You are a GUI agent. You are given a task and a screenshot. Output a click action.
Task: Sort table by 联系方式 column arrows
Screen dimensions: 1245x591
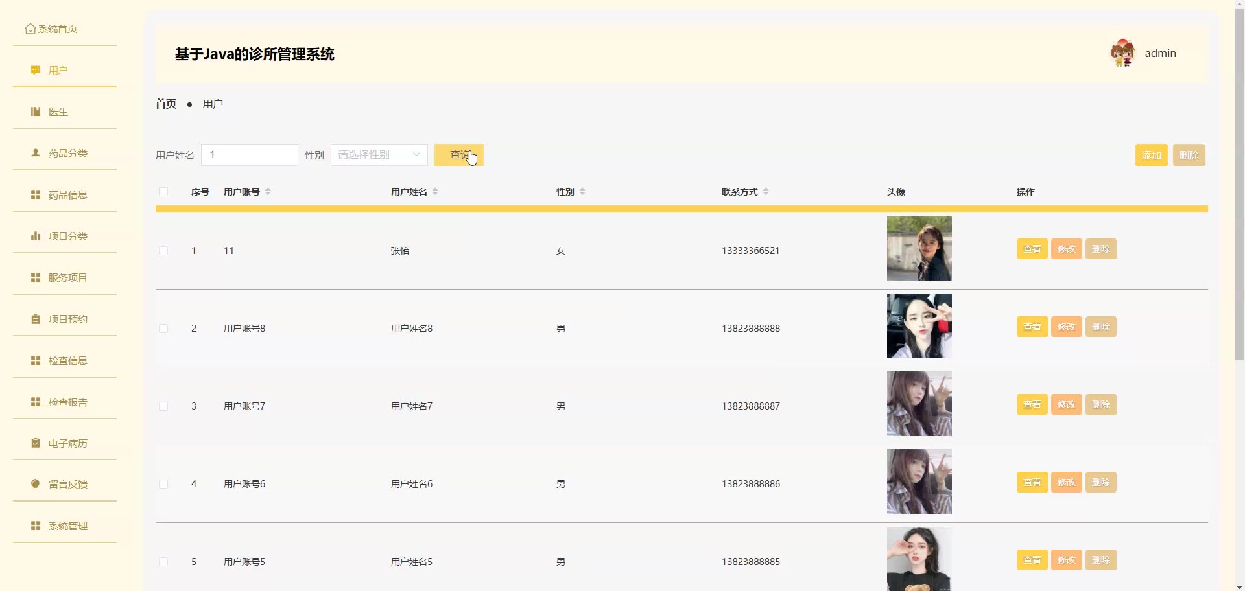pos(766,192)
